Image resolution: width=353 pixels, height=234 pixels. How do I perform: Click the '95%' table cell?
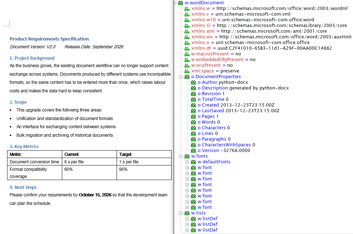tap(144, 173)
